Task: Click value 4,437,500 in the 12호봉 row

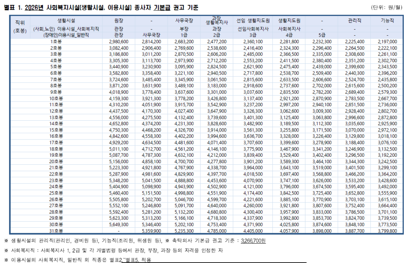Action: [x=119, y=111]
